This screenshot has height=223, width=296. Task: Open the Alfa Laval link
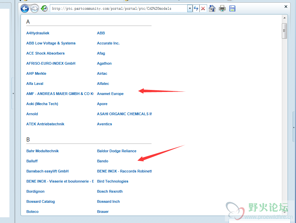35,84
